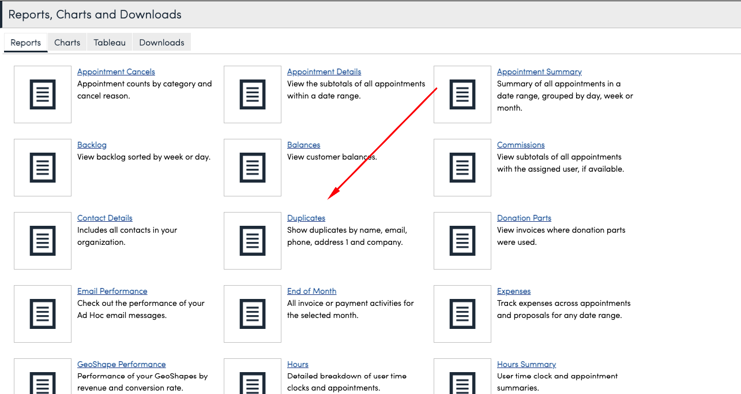The image size is (741, 394).
Task: Select the Balances report icon
Action: click(253, 168)
